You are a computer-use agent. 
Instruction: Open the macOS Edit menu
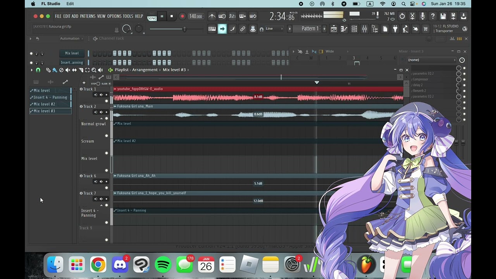tap(70, 4)
